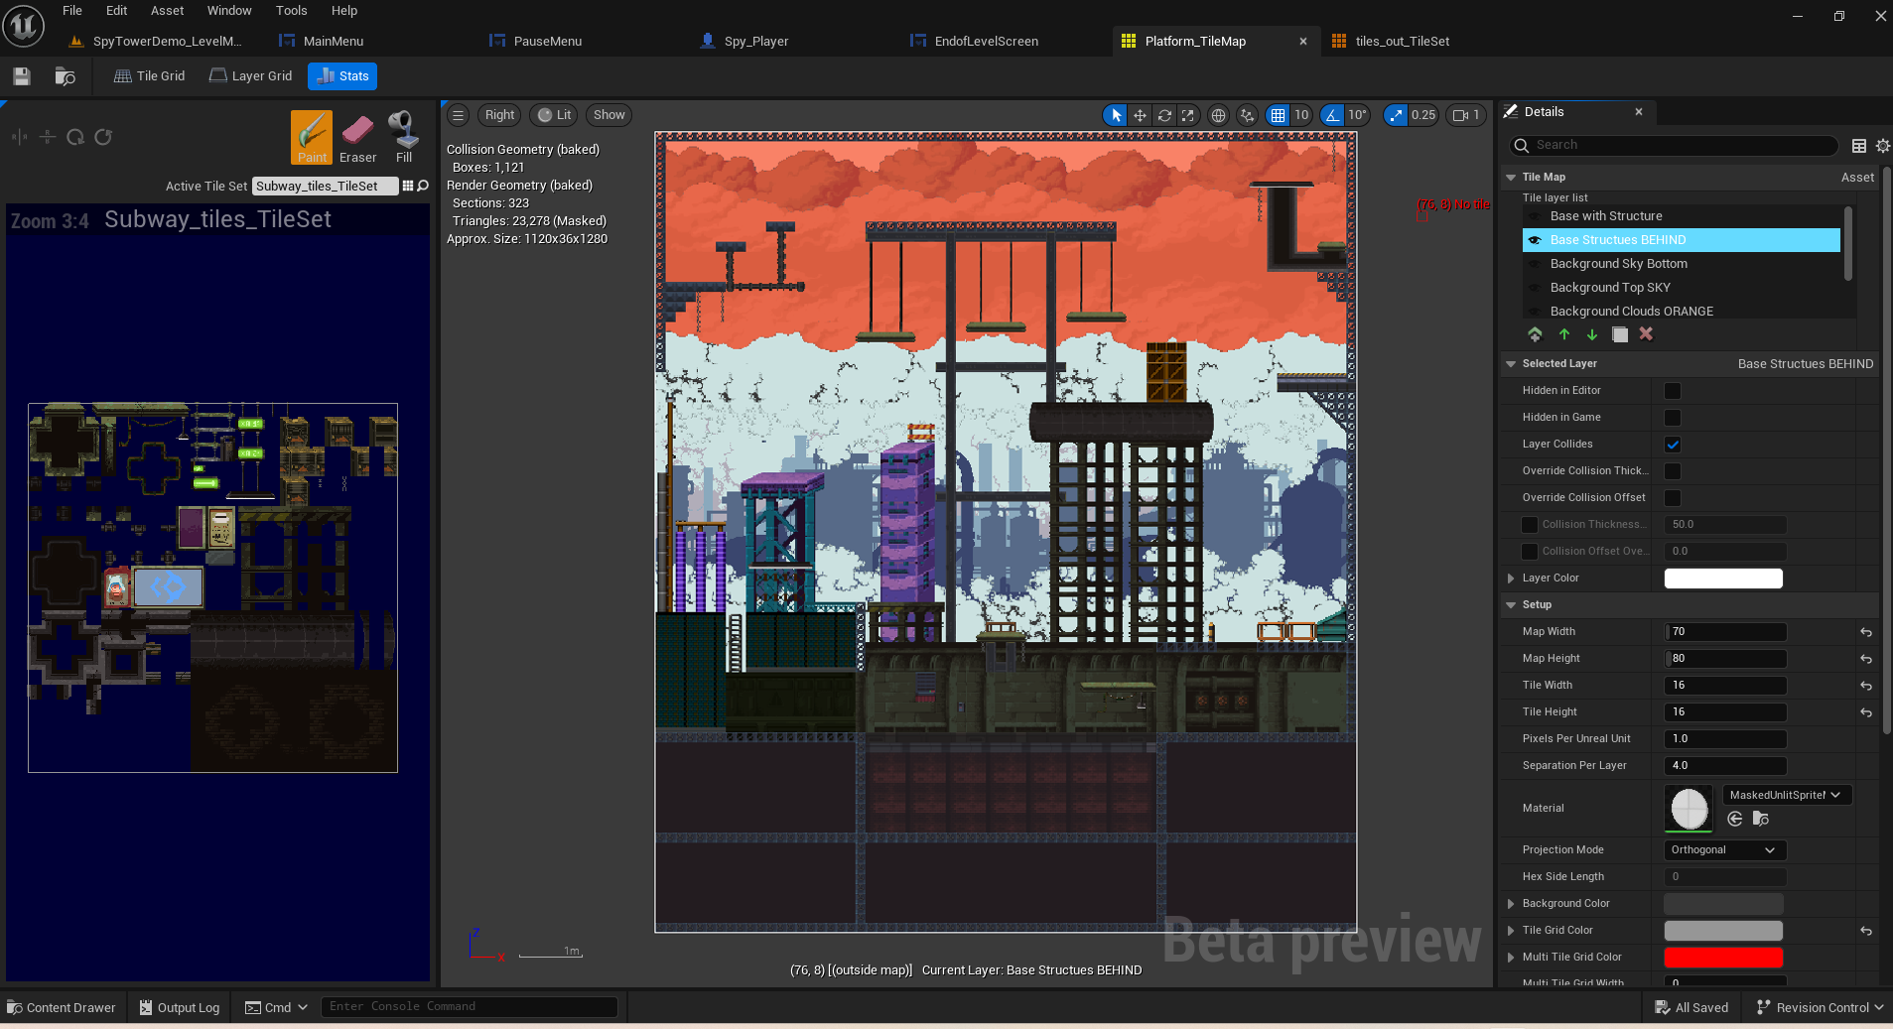The image size is (1893, 1029).
Task: Expand Layer Color property
Action: tap(1511, 579)
